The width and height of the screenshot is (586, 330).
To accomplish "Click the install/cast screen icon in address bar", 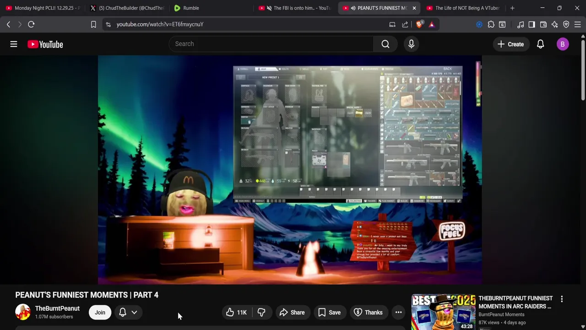I will point(392,24).
